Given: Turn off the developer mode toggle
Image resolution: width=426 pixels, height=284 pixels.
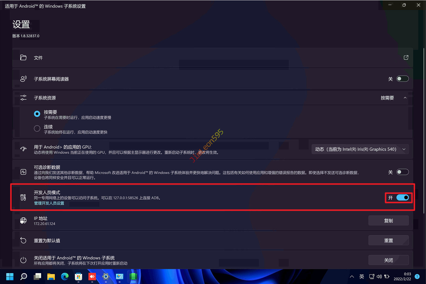Looking at the screenshot, I should [402, 197].
